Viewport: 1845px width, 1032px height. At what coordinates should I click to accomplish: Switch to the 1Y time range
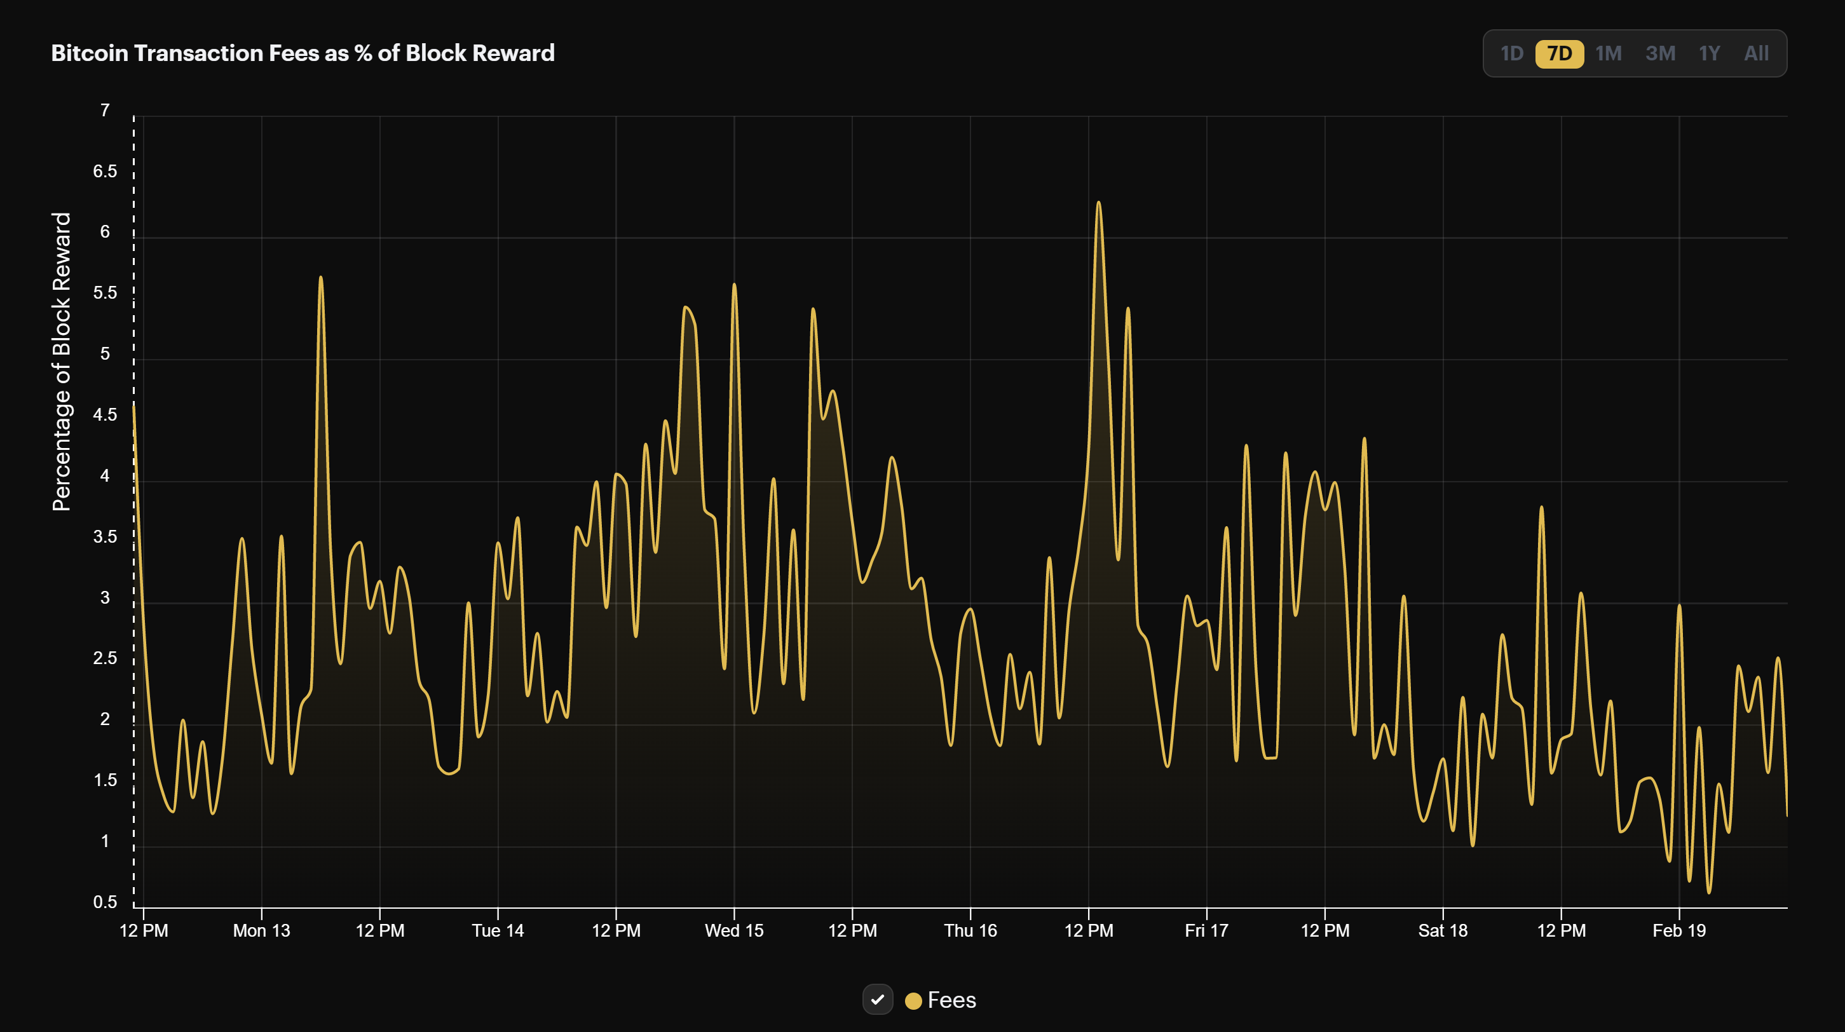point(1709,54)
